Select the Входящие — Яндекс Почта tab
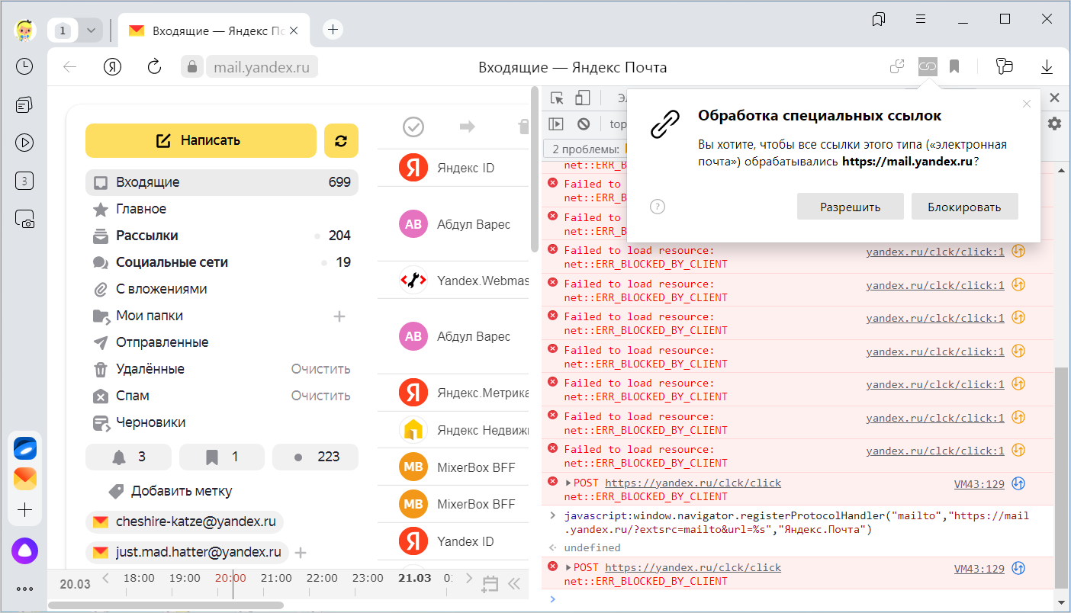Image resolution: width=1071 pixels, height=613 pixels. pos(215,30)
